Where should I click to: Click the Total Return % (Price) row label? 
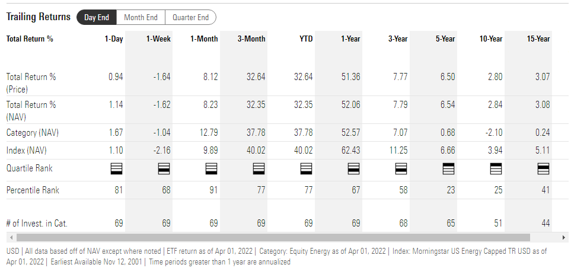pos(31,82)
